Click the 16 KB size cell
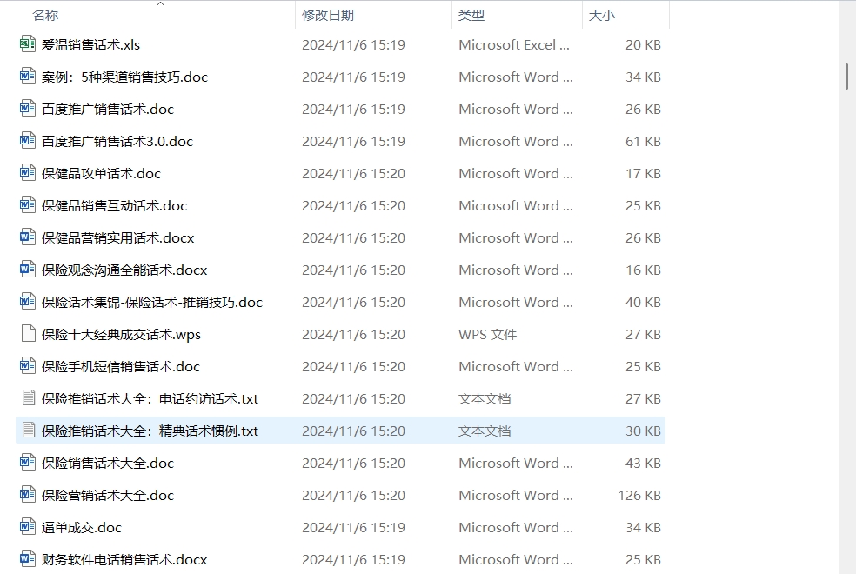This screenshot has height=574, width=856. click(x=643, y=270)
